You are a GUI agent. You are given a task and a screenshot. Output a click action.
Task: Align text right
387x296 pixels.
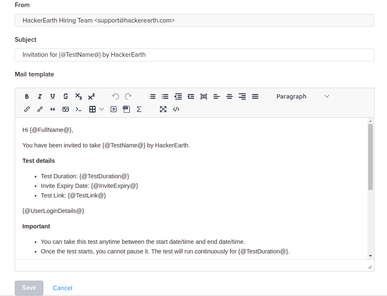[x=242, y=96]
